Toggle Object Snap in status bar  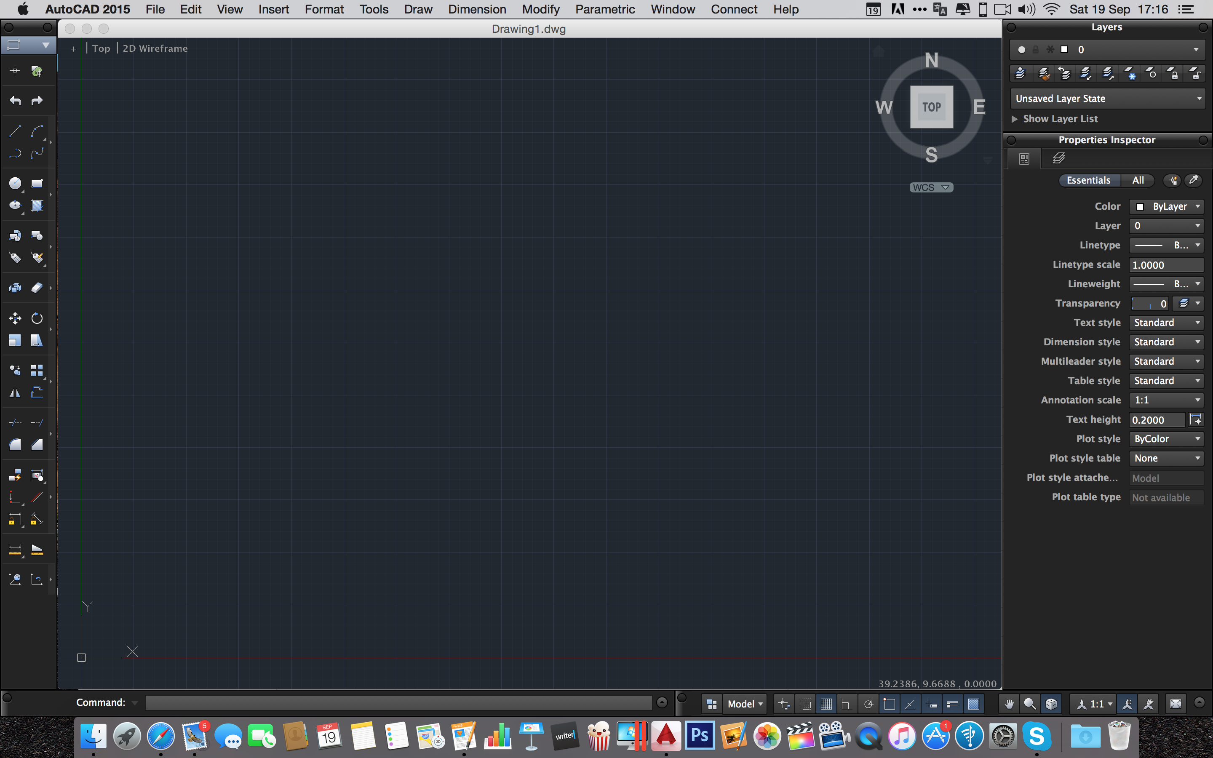(889, 704)
